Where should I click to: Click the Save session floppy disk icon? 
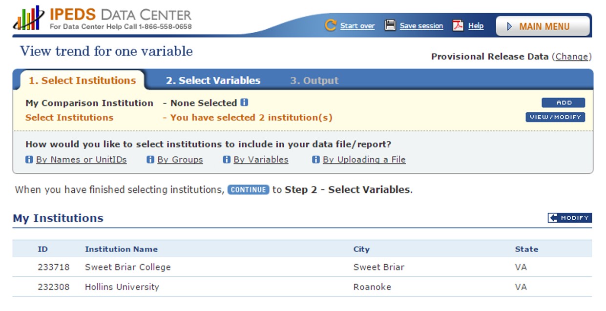(390, 25)
